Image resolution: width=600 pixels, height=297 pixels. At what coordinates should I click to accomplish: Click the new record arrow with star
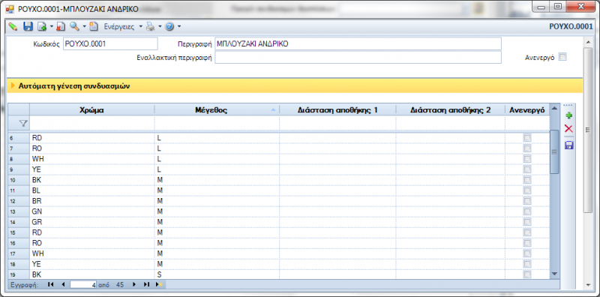coord(159,284)
